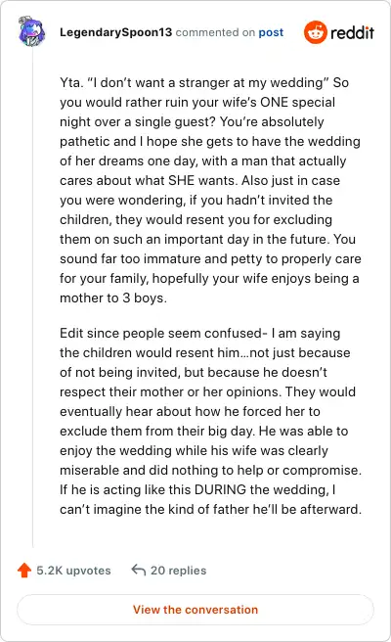
Task: Click the "reddit" wordmark text
Action: point(352,32)
